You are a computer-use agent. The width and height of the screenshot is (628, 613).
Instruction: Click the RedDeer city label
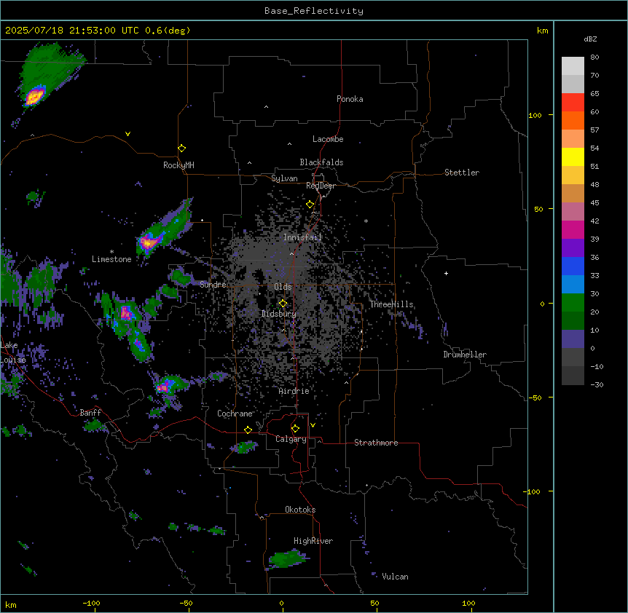point(321,186)
